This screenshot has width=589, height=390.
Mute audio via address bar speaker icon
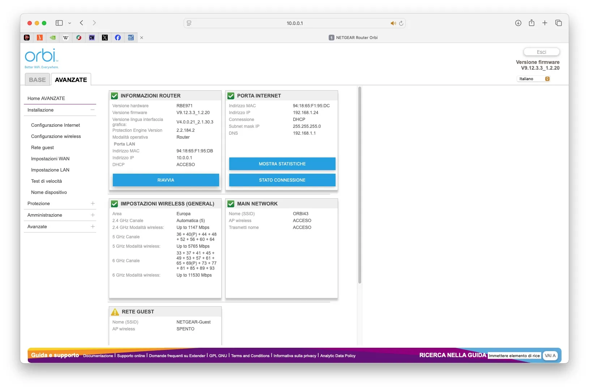point(393,23)
